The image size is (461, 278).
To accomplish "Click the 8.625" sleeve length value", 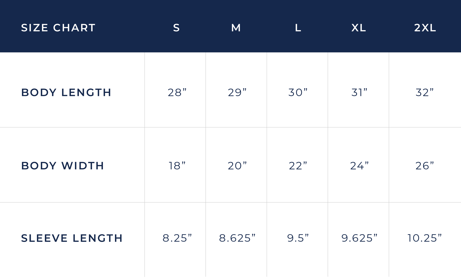I will tap(237, 238).
